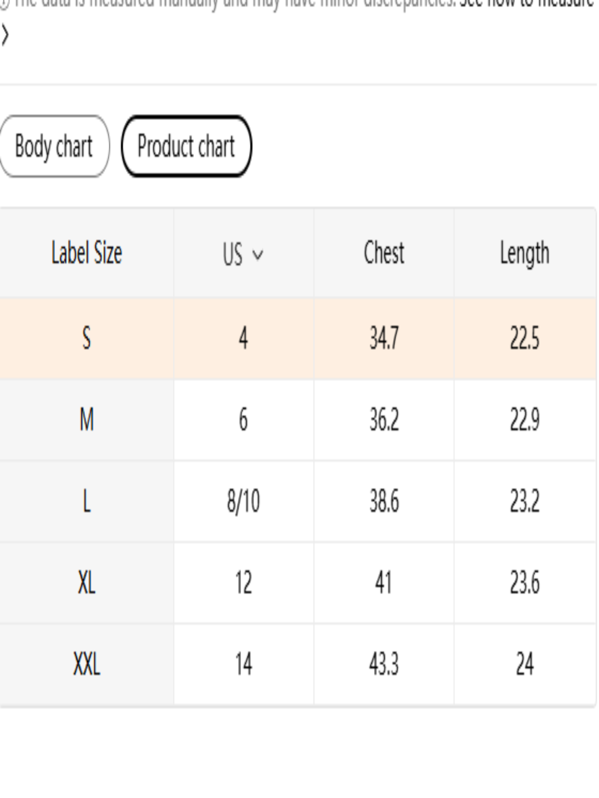Click the 43.3 chest measurement cell
The height and width of the screenshot is (798, 599).
(384, 664)
